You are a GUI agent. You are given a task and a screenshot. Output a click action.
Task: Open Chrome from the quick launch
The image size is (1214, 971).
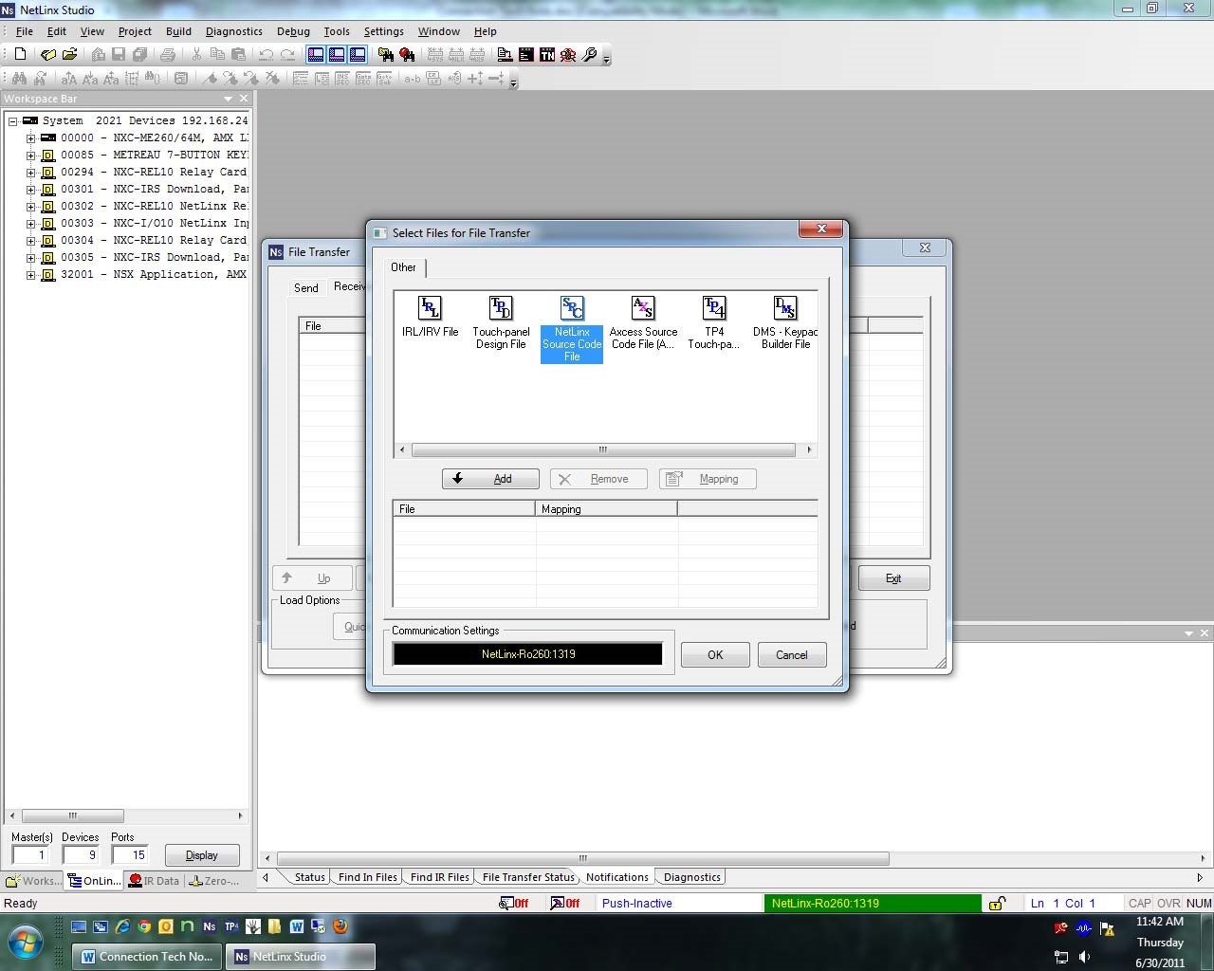[144, 926]
